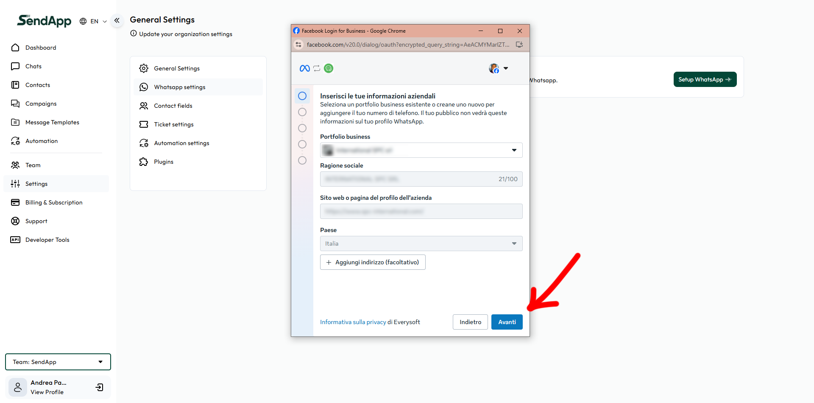
Task: Open the Paese Italia dropdown
Action: 421,243
